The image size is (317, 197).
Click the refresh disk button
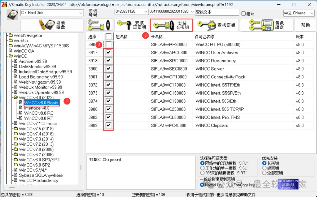(52, 25)
